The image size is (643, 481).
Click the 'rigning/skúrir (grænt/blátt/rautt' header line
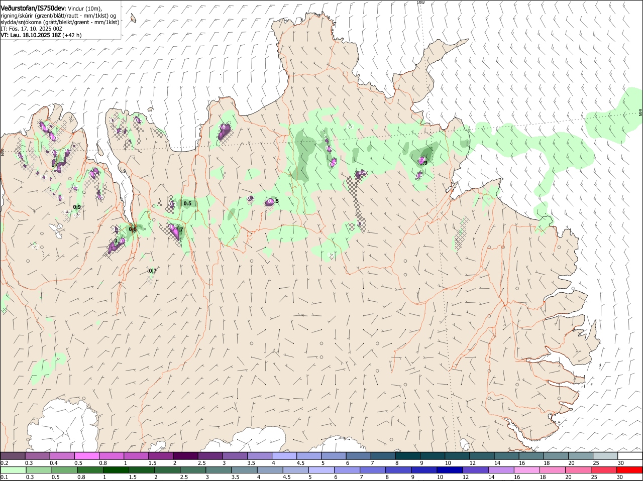point(58,16)
